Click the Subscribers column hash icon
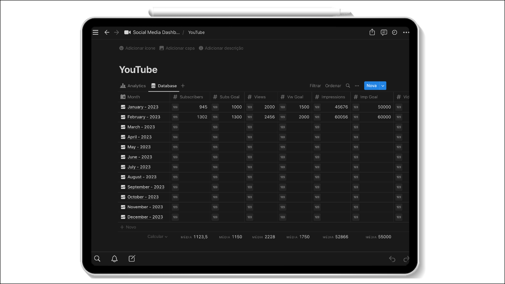505x284 pixels. tap(176, 97)
